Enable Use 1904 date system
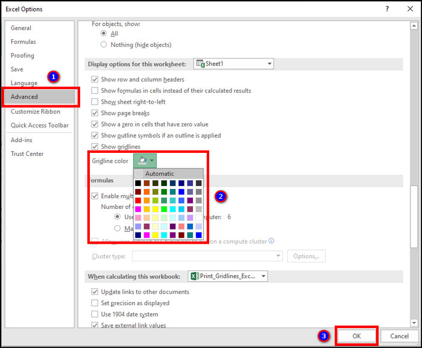This screenshot has width=422, height=348. [x=95, y=314]
